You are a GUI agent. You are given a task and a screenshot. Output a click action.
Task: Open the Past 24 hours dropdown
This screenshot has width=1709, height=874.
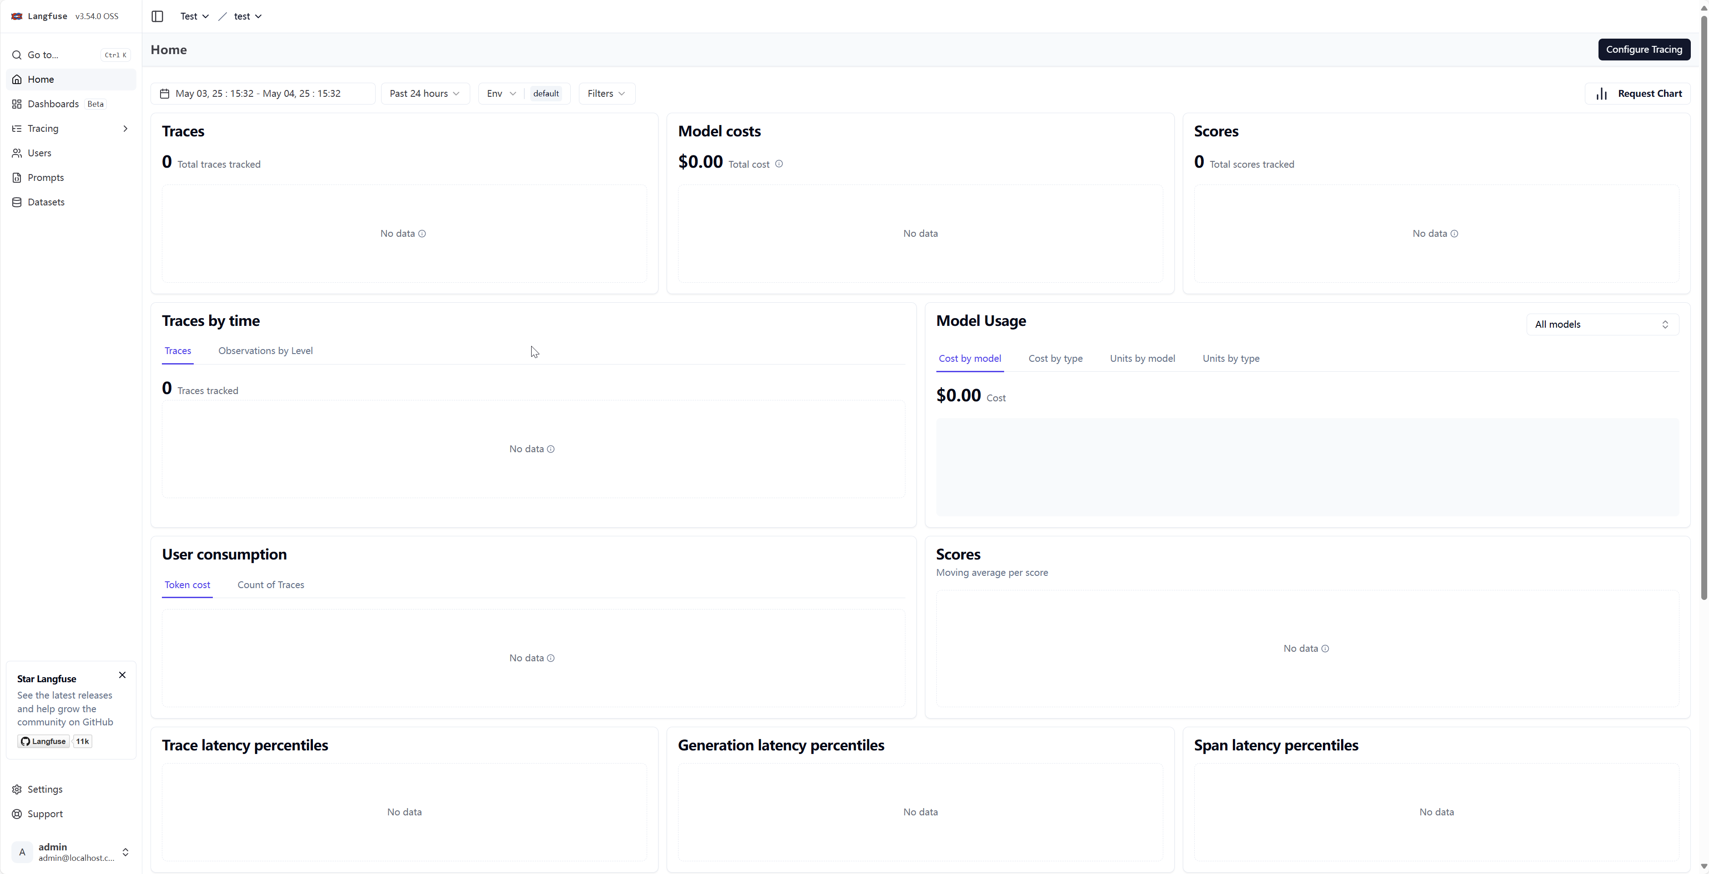tap(425, 94)
